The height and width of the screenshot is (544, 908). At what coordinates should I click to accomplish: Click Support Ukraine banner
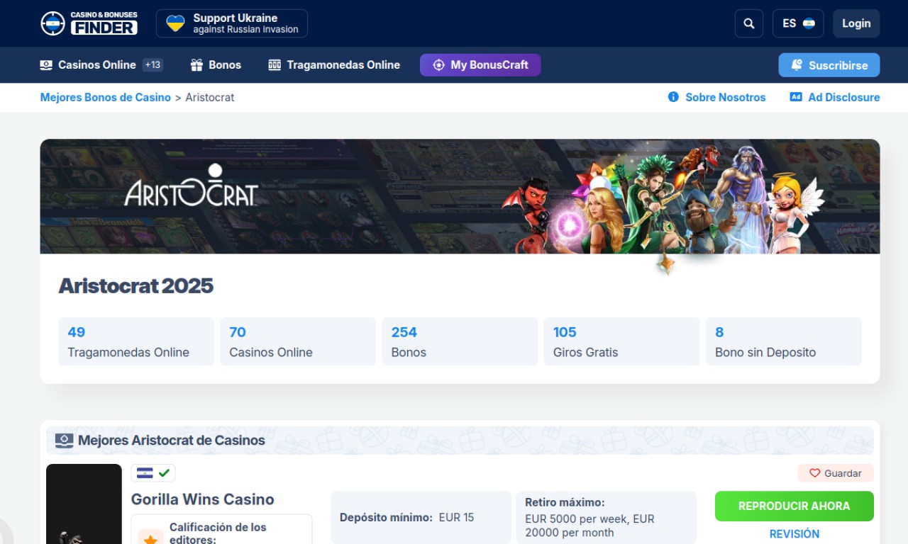point(232,23)
